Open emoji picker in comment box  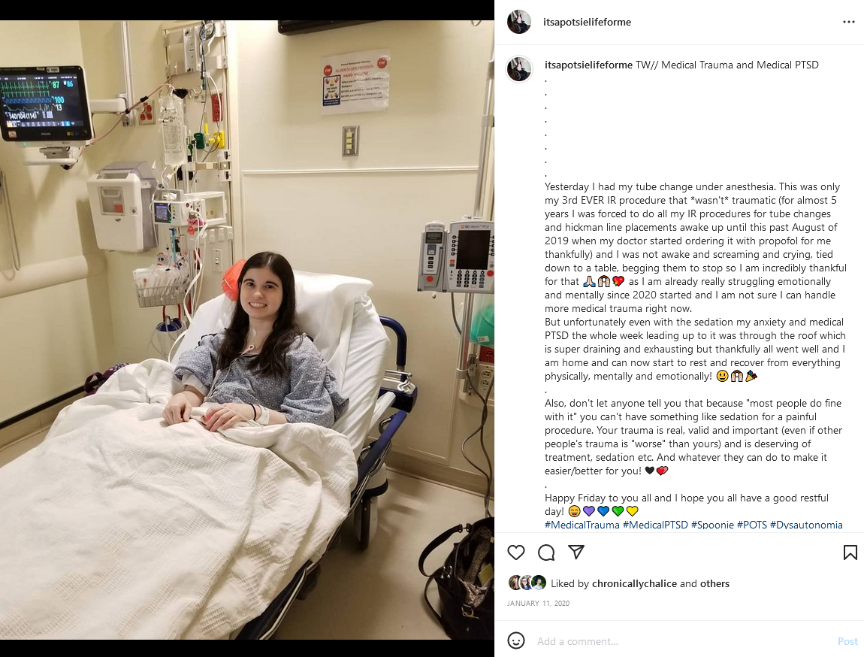click(x=515, y=640)
